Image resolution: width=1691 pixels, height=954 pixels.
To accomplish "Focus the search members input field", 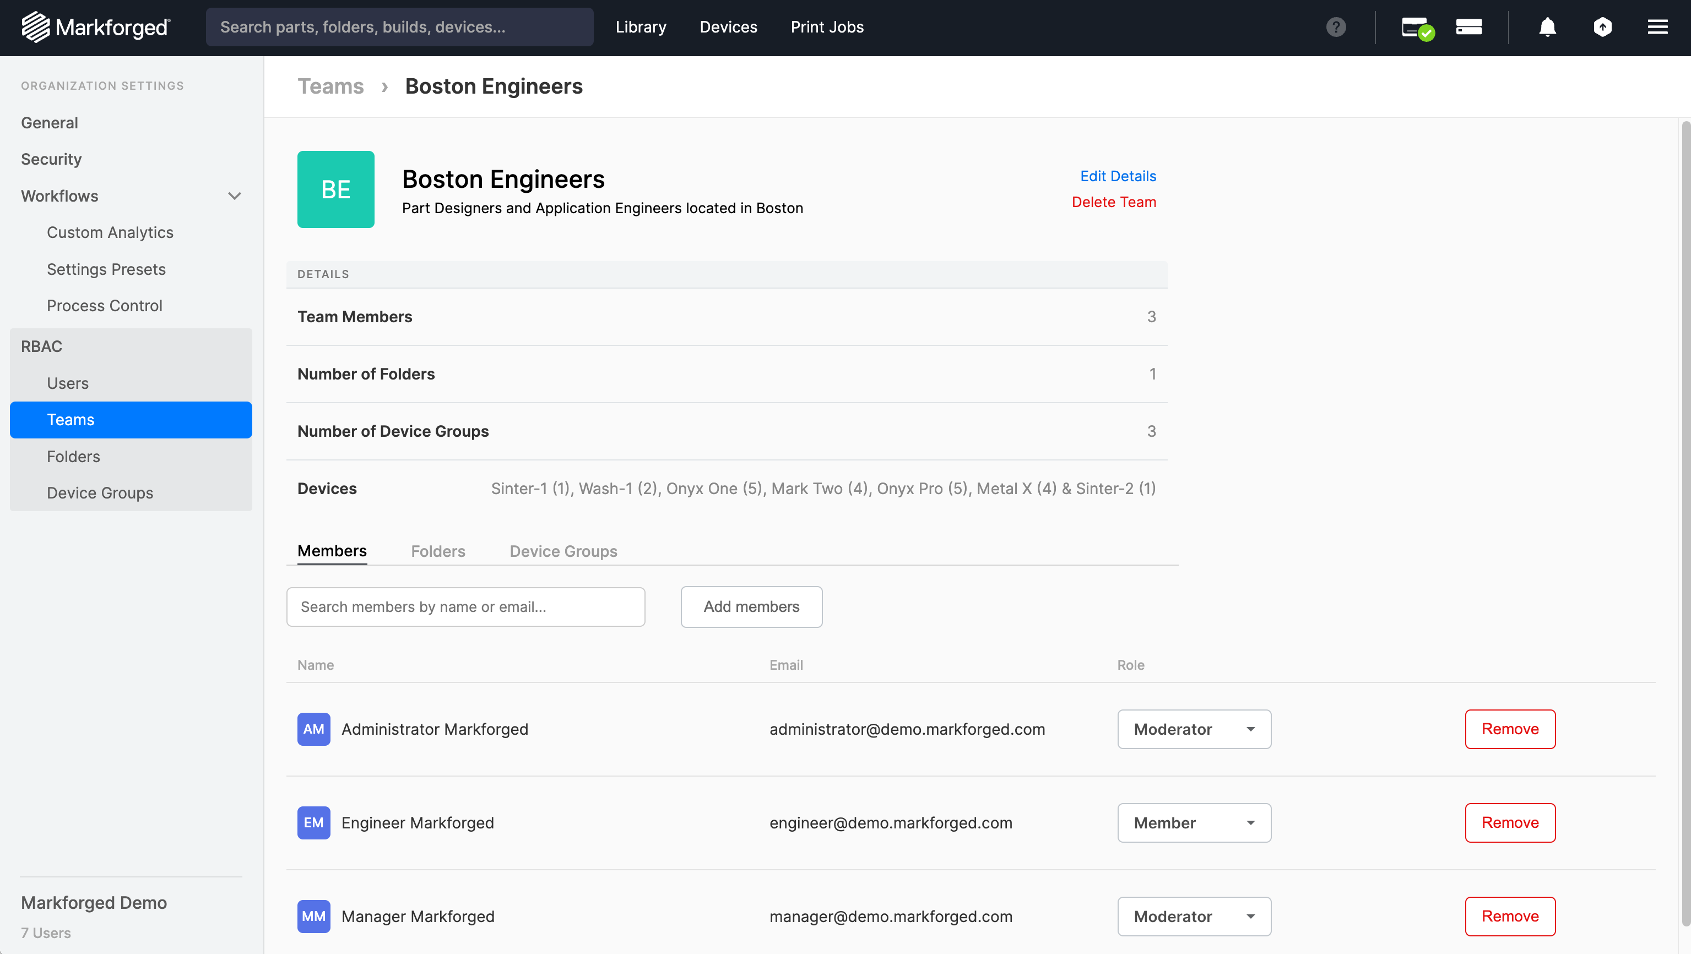I will click(465, 606).
